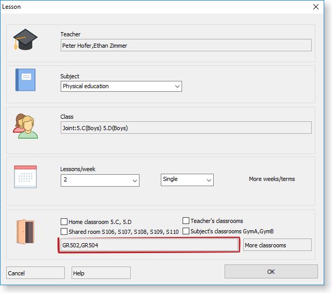Click the two students Class icon
Viewport: 333px width, 294px height.
(x=25, y=126)
